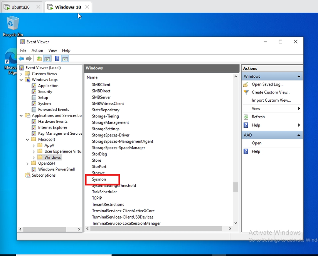The width and height of the screenshot is (318, 256).
Task: Select the TCPIP entry
Action: coord(97,198)
